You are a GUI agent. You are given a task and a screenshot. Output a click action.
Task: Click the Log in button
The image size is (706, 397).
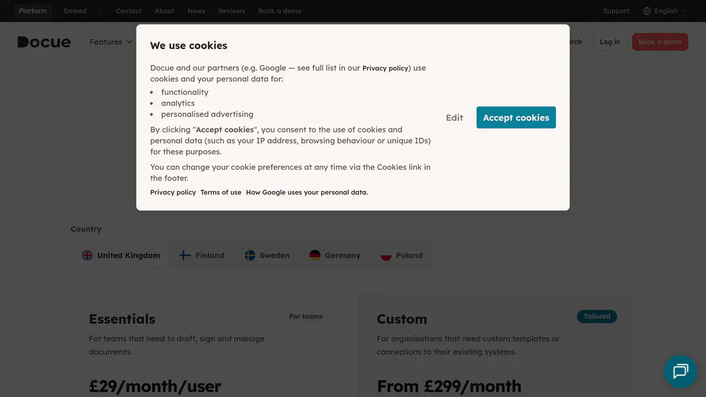coord(610,42)
